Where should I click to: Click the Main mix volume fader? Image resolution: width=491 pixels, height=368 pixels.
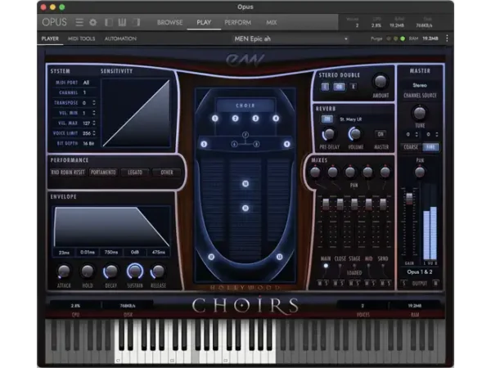(x=326, y=204)
